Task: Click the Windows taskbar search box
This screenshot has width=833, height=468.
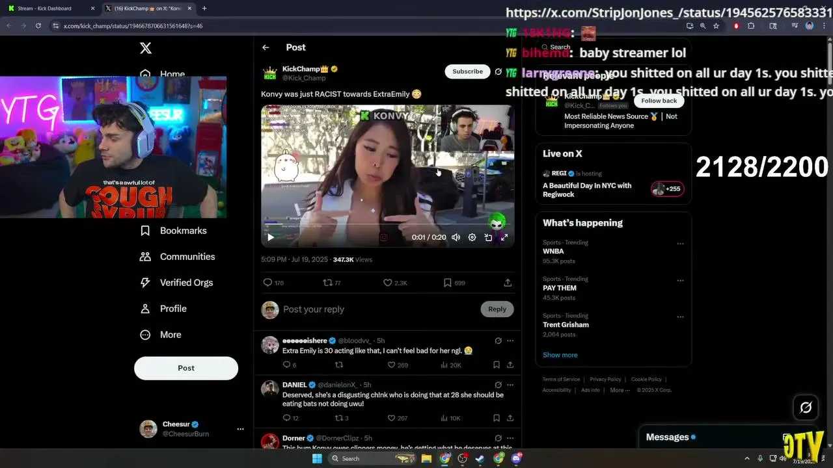Action: click(372, 458)
